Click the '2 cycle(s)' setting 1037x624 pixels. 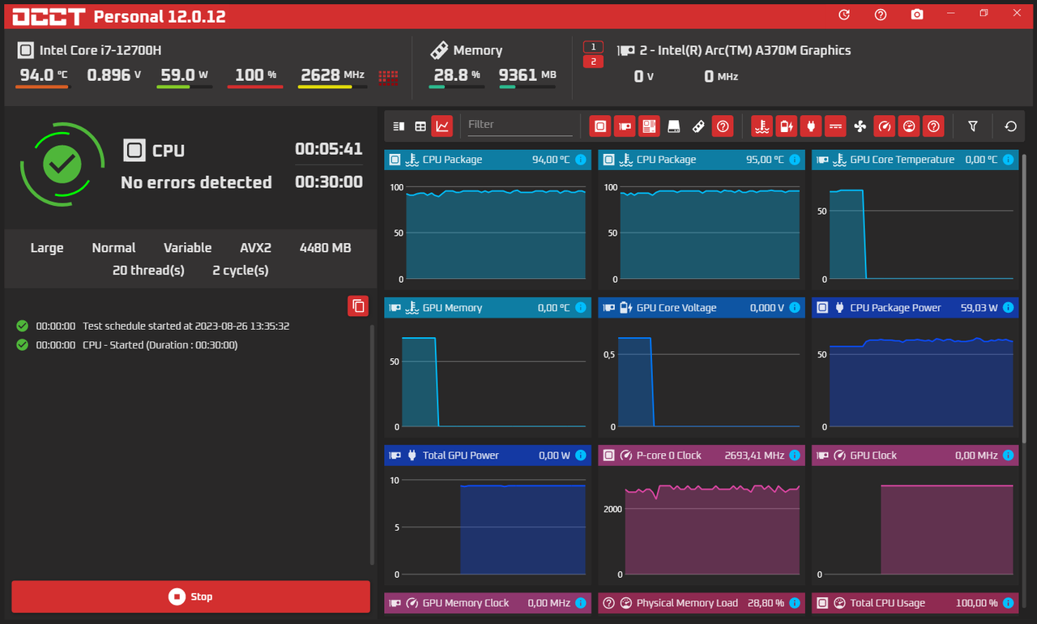pos(241,270)
